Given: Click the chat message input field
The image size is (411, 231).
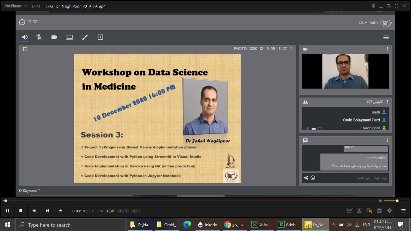Looking at the screenshot, I should 352,178.
